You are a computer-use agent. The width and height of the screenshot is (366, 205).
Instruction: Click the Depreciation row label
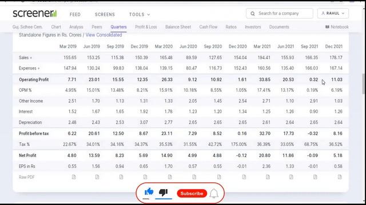(30, 122)
